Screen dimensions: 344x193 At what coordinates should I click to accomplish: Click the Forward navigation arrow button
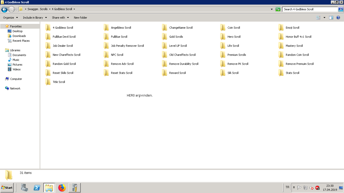pyautogui.click(x=11, y=10)
